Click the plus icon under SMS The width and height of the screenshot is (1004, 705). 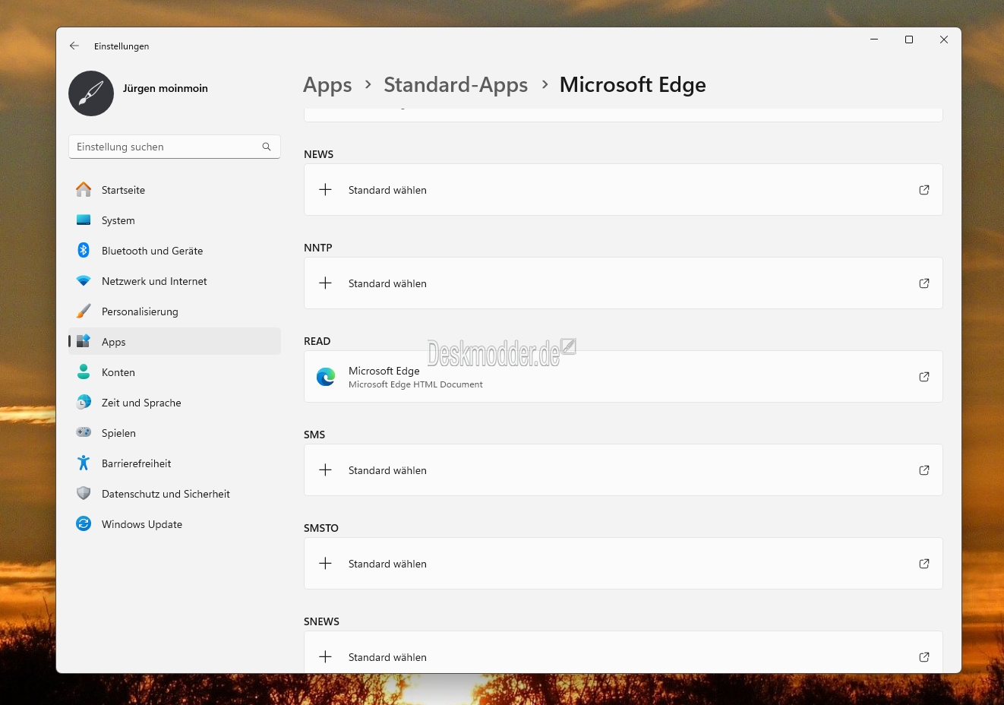click(x=325, y=470)
